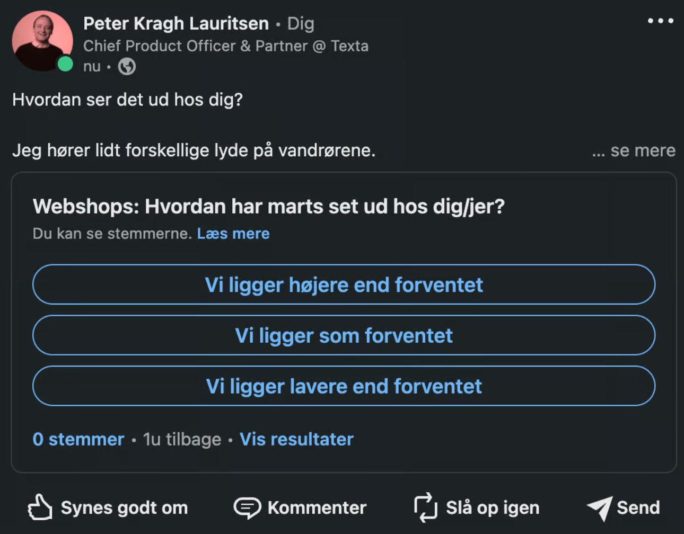
Task: Select poll option "Vi ligger som forventet"
Action: click(x=344, y=335)
